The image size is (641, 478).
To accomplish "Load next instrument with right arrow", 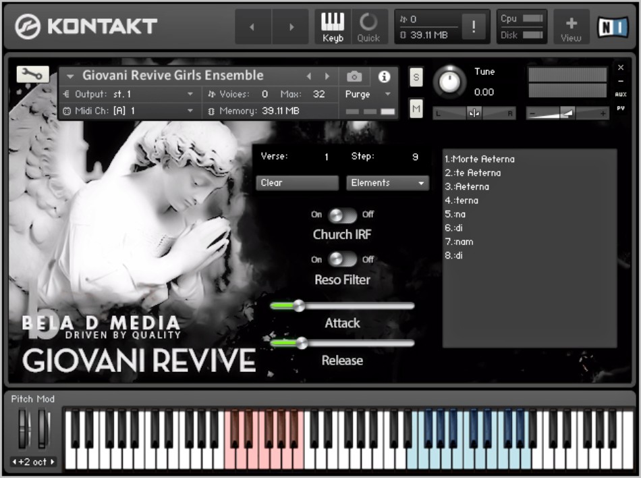I will click(327, 76).
